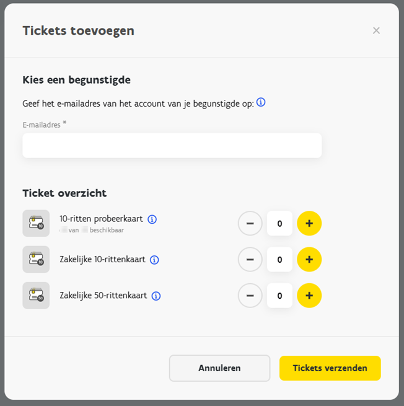Select the Zakelijke 50-rittenkaart quantity field
The image size is (404, 406).
pos(279,296)
